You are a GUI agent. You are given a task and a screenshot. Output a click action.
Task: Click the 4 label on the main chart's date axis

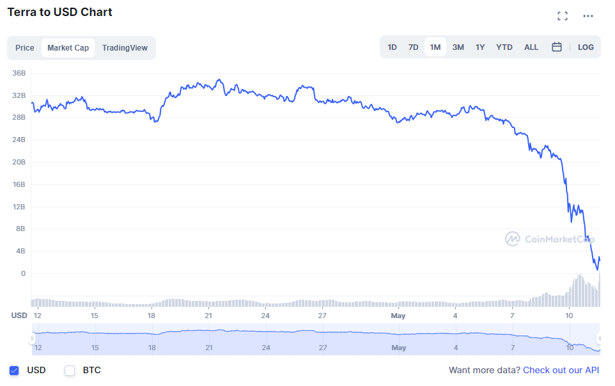455,316
